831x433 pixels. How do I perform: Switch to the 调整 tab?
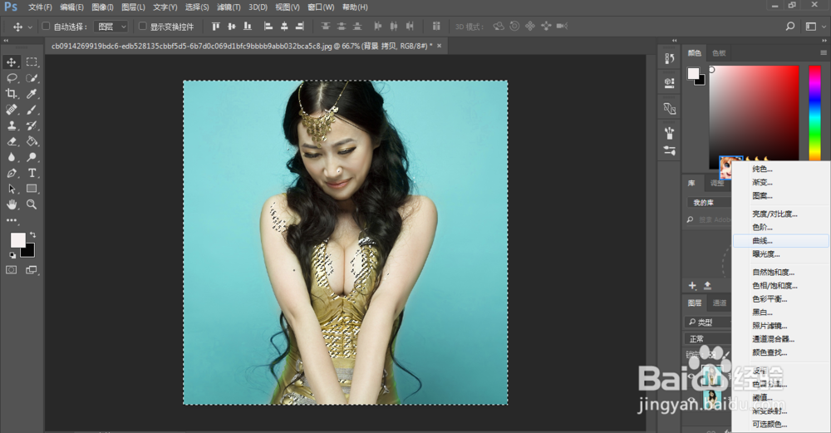(x=717, y=184)
